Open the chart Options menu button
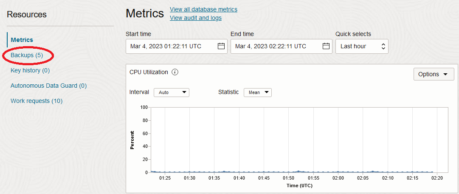Image resolution: width=459 pixels, height=194 pixels. click(x=434, y=74)
